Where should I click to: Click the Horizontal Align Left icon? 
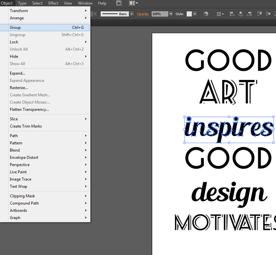pyautogui.click(x=232, y=14)
